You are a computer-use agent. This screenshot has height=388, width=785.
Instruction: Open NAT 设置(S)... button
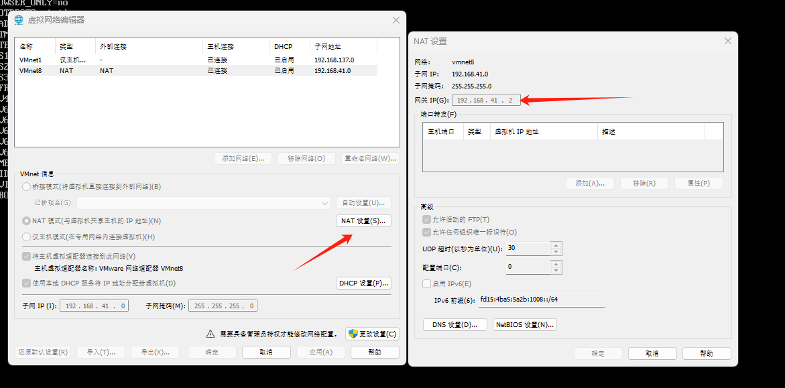[x=363, y=220]
